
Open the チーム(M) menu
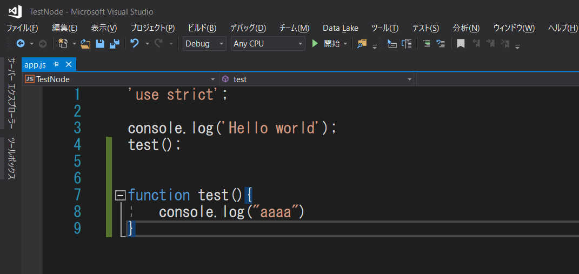(294, 28)
